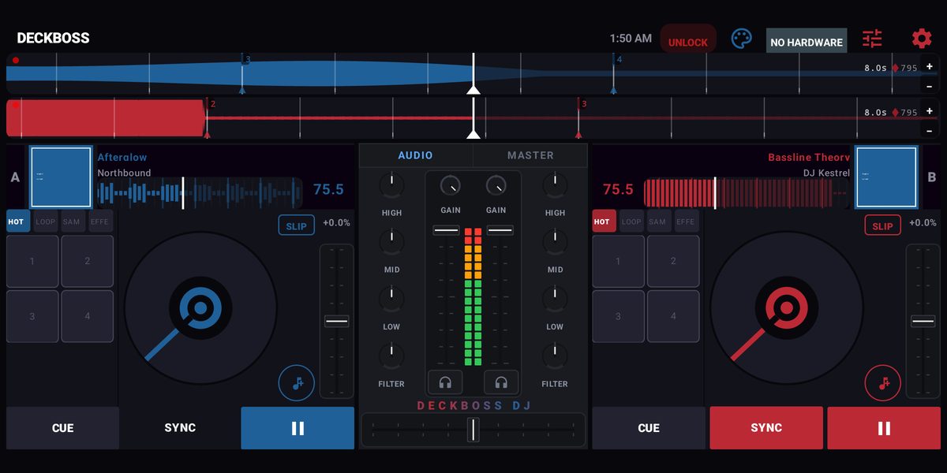The image size is (947, 473).
Task: Add music to deck B
Action: 883,384
